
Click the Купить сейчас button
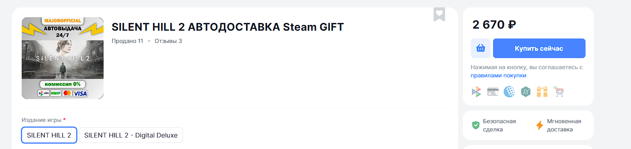(539, 48)
